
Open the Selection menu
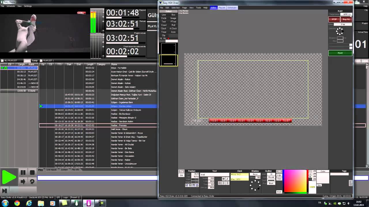click(176, 8)
